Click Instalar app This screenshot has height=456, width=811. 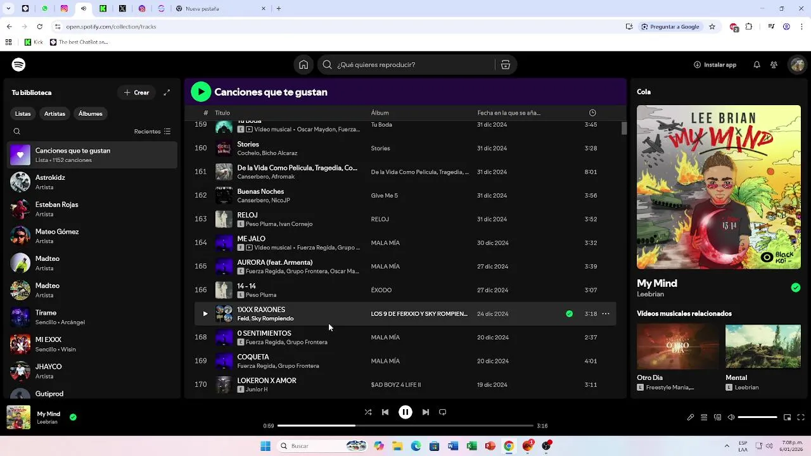click(x=715, y=65)
